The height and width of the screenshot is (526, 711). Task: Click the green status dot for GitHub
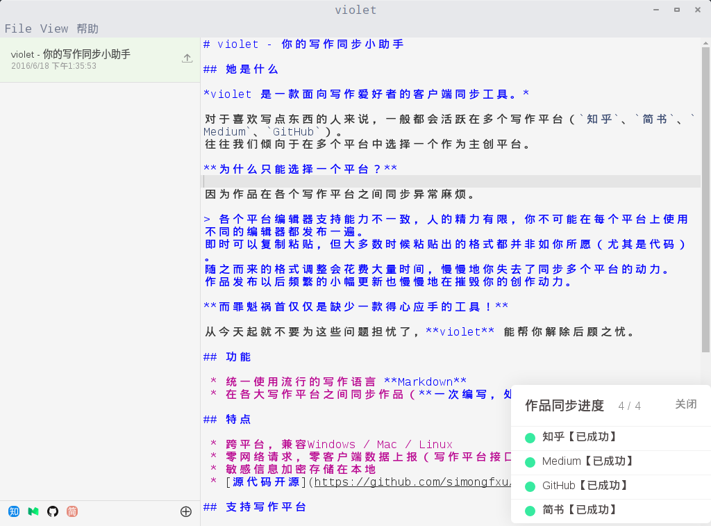coord(530,486)
